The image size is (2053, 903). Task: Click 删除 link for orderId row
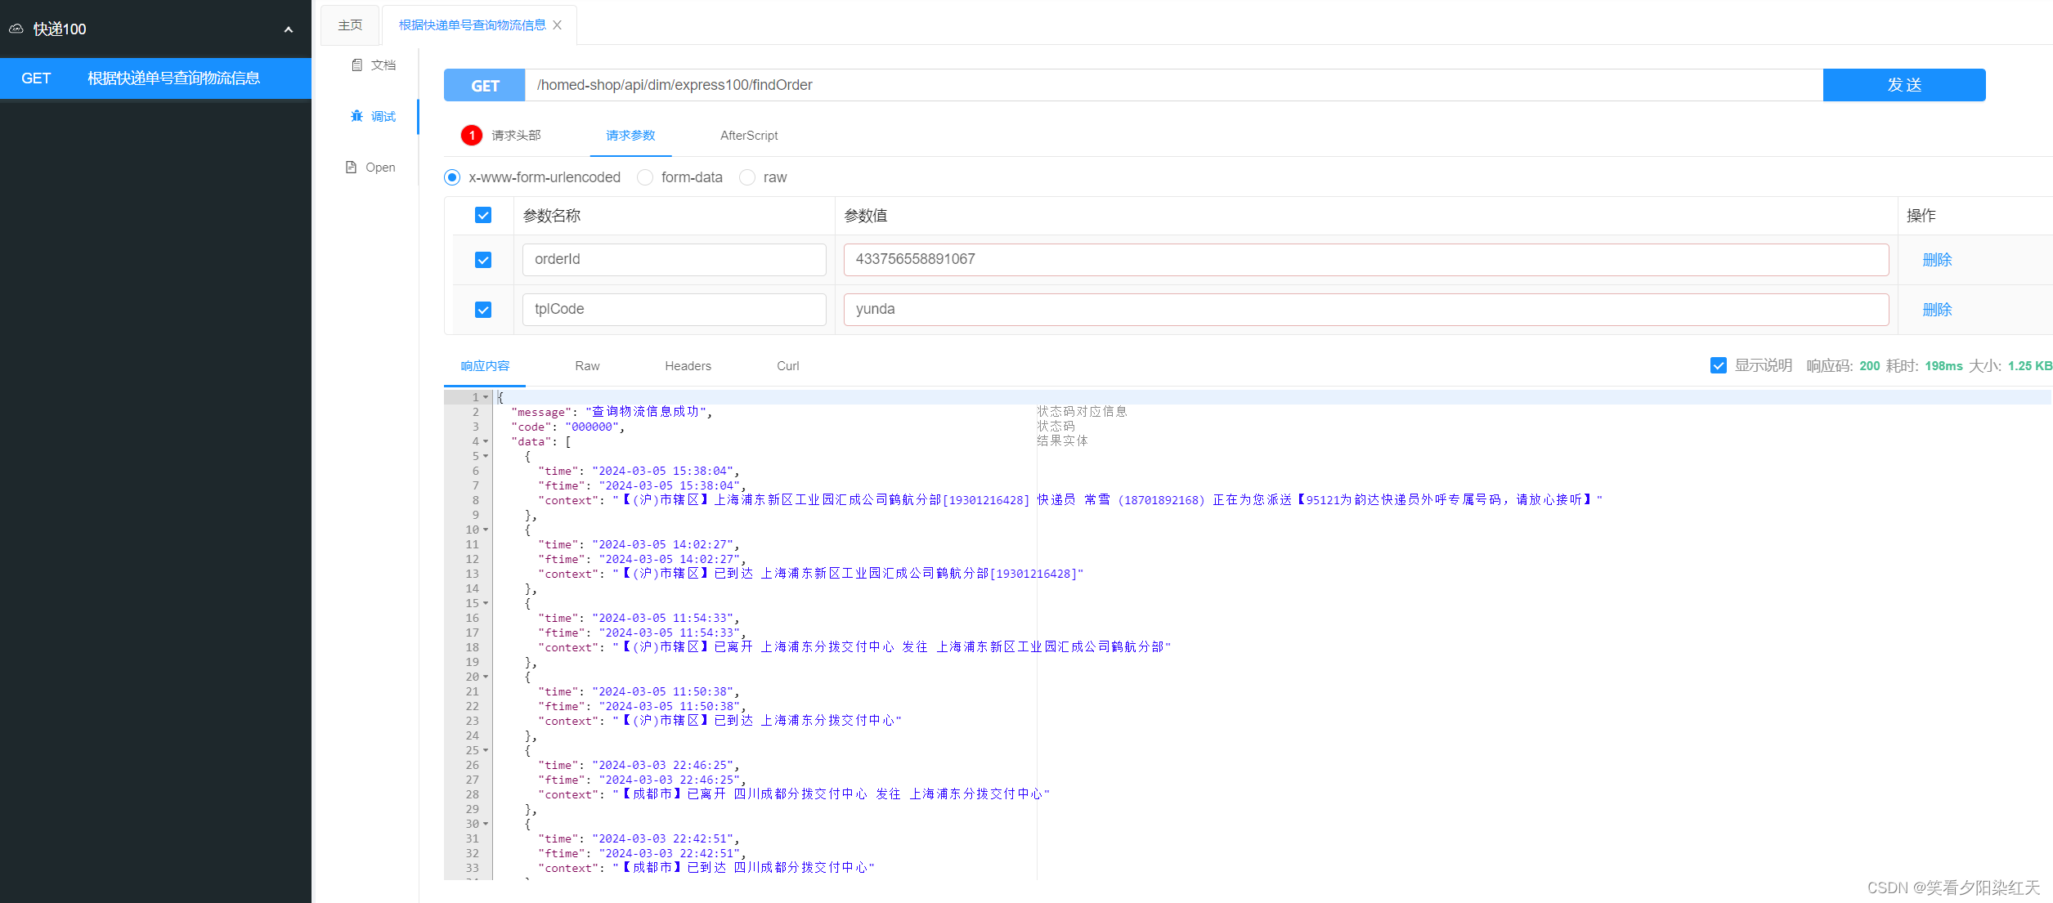click(1936, 260)
